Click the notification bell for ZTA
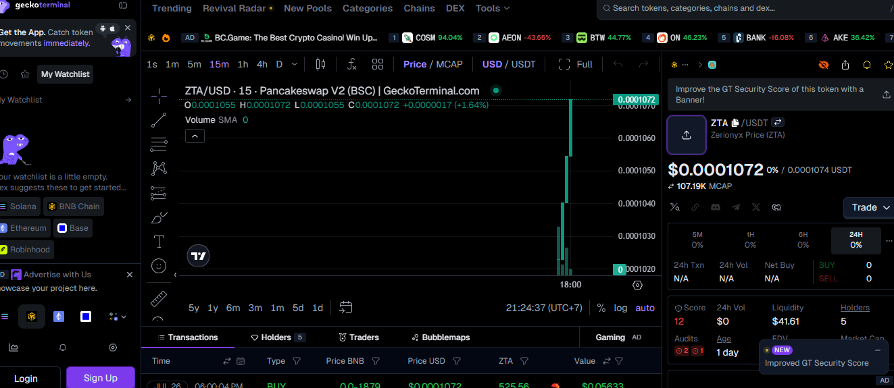Screen dimensions: 894x388 coord(867,65)
